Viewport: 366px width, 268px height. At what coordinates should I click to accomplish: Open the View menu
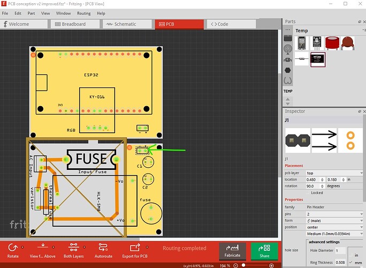tap(45, 13)
